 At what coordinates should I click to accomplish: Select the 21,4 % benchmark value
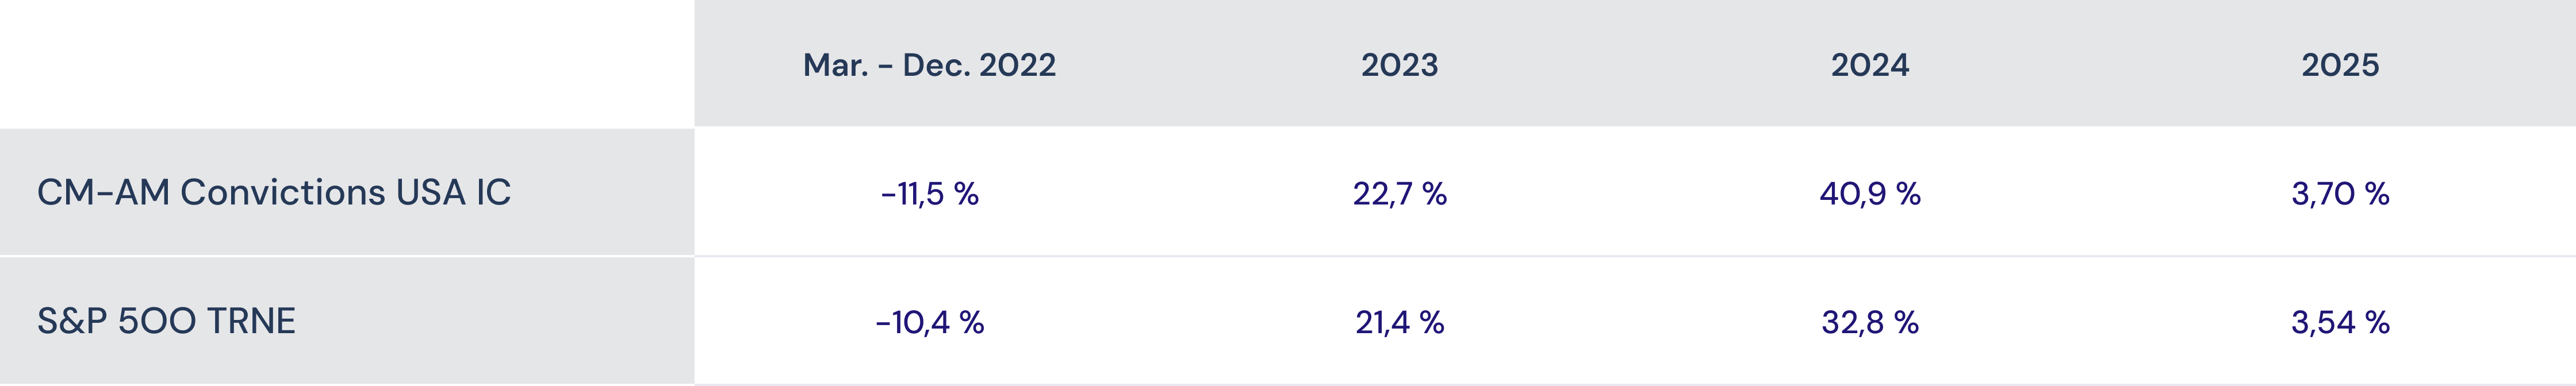[1399, 322]
